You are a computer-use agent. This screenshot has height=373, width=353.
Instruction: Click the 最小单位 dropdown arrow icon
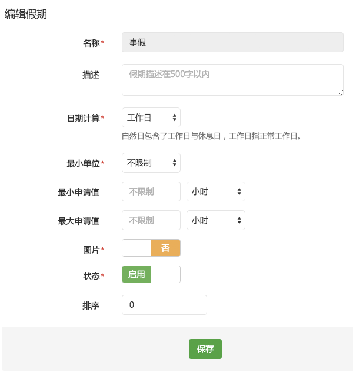(175, 163)
